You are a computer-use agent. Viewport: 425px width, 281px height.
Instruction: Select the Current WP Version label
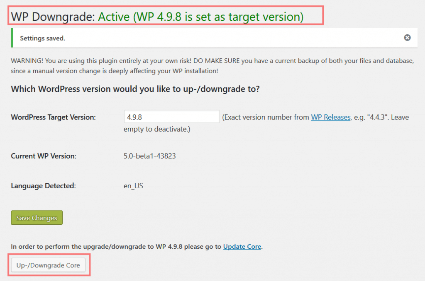[44, 156]
